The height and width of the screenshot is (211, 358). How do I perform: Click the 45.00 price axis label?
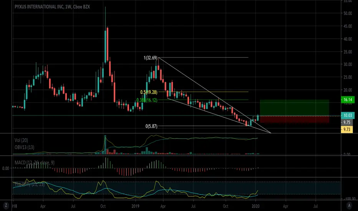pyautogui.click(x=348, y=26)
